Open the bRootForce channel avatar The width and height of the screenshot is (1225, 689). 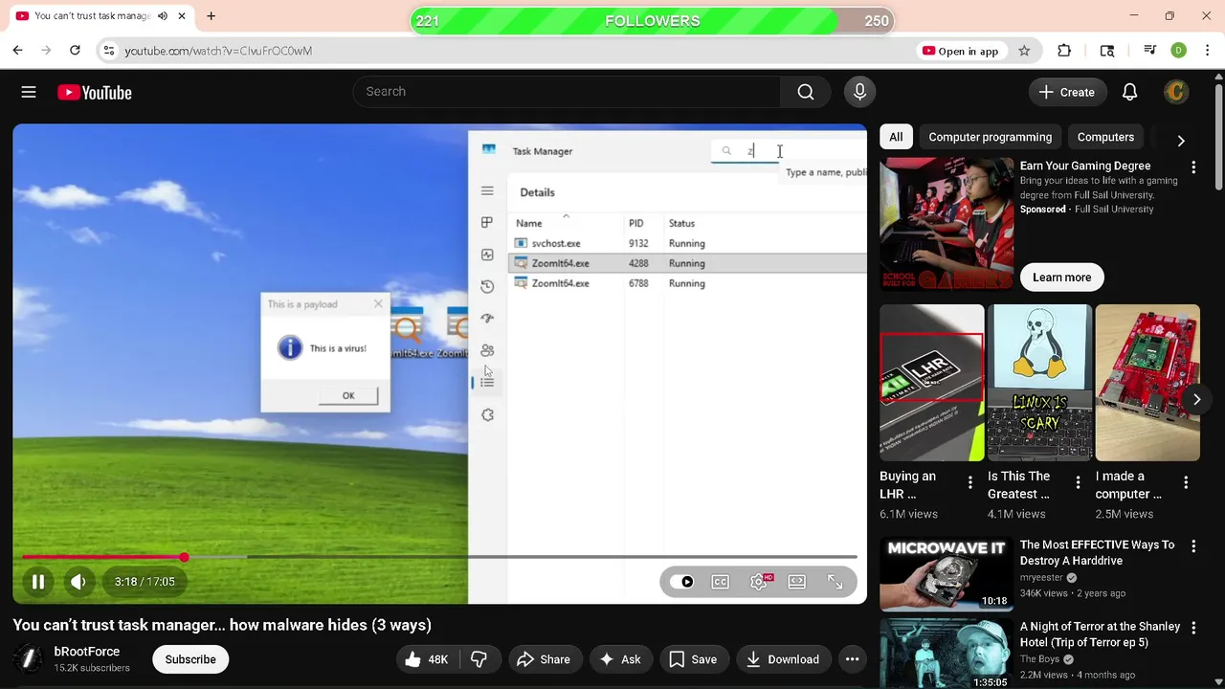(x=29, y=659)
